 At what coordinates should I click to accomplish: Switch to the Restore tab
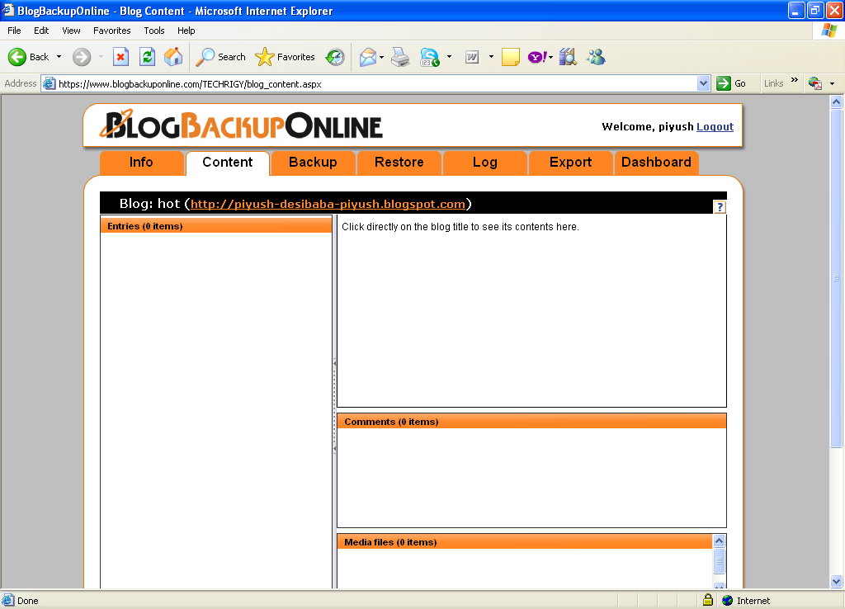point(399,163)
